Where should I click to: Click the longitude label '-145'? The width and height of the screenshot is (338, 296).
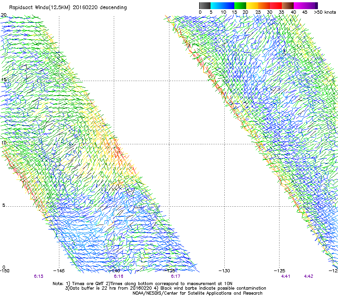point(59,270)
